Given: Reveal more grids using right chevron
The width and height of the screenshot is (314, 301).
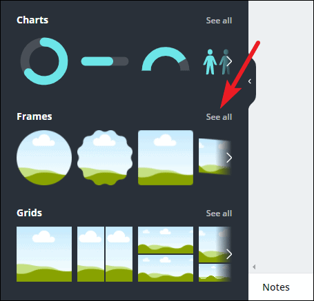Looking at the screenshot, I should pyautogui.click(x=229, y=254).
